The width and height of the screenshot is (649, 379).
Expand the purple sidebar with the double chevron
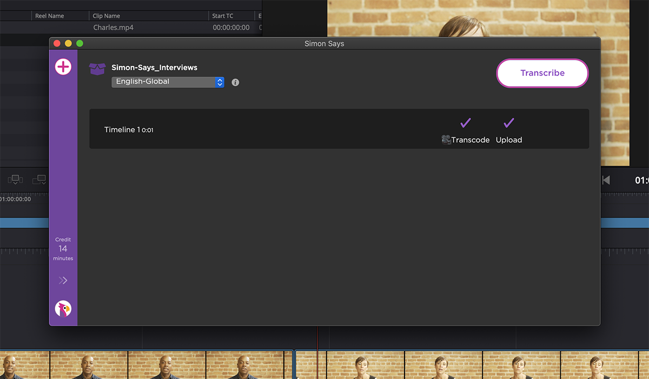click(x=63, y=280)
